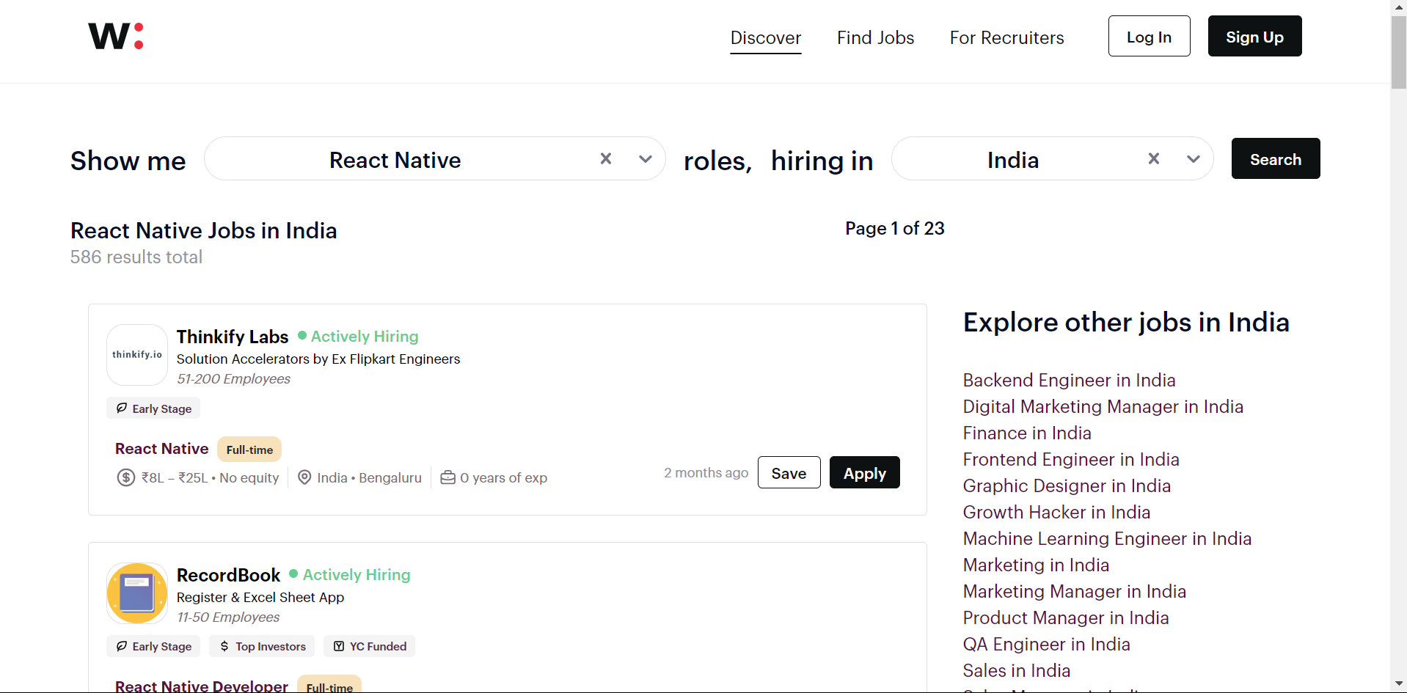The image size is (1407, 693).
Task: Open the Discover navigation tab
Action: pos(765,38)
